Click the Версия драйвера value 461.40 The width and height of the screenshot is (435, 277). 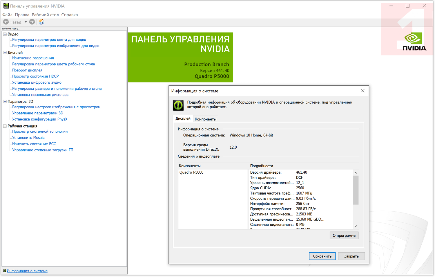[x=302, y=172]
